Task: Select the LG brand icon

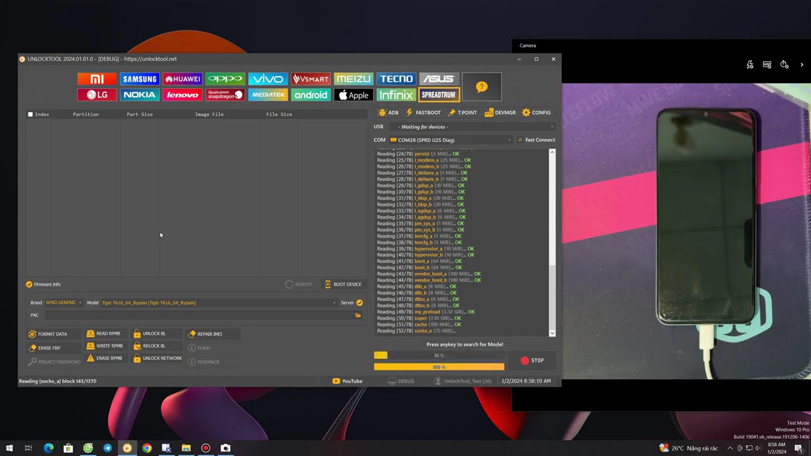Action: (97, 95)
